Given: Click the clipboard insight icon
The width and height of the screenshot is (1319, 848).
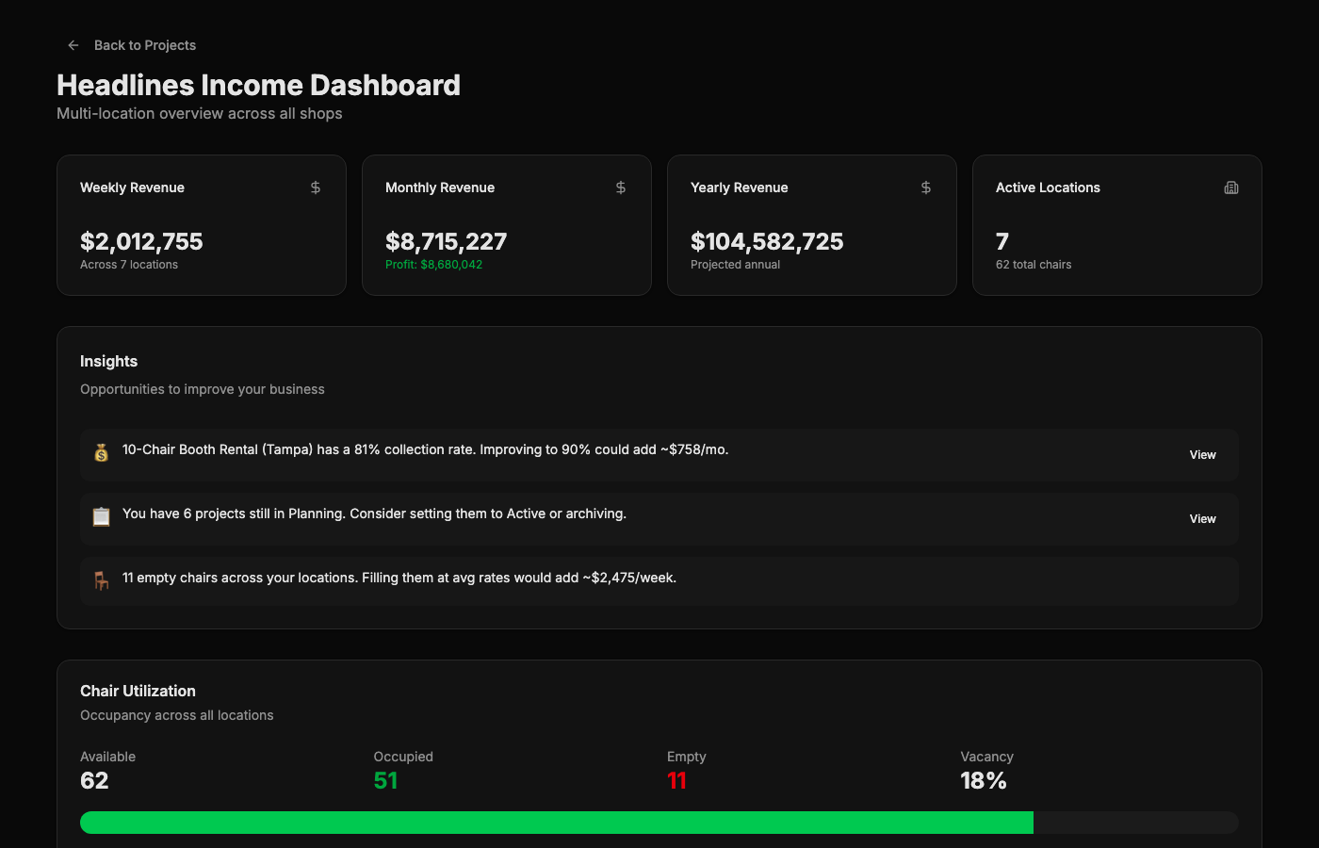Looking at the screenshot, I should [102, 517].
